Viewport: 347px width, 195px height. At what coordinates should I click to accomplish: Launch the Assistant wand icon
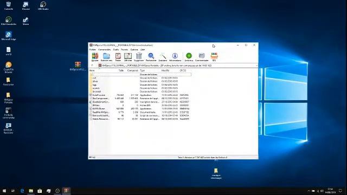coord(163,57)
